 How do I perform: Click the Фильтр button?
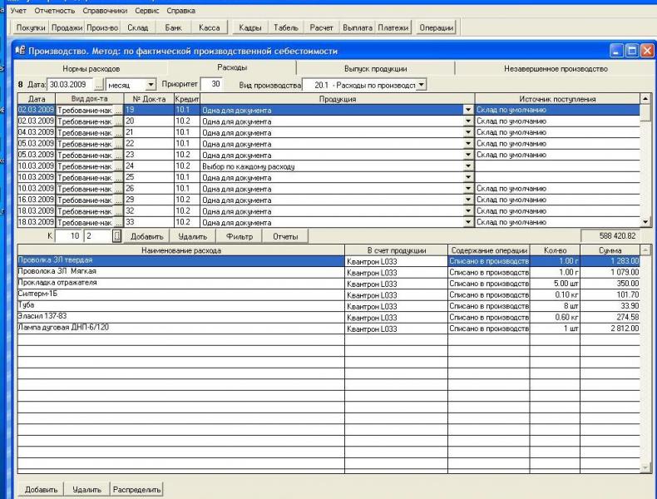coord(240,237)
